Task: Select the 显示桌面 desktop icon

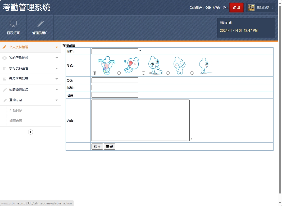Action: pyautogui.click(x=13, y=28)
